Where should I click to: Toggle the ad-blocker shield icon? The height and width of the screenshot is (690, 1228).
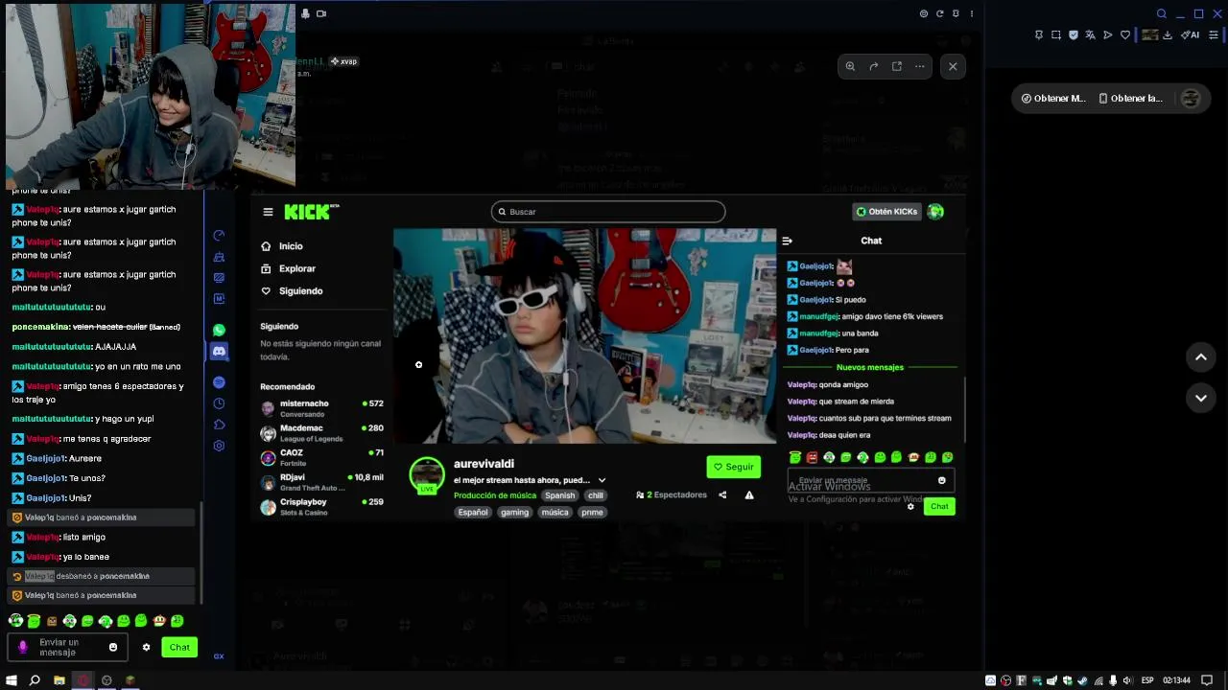[x=1074, y=34]
